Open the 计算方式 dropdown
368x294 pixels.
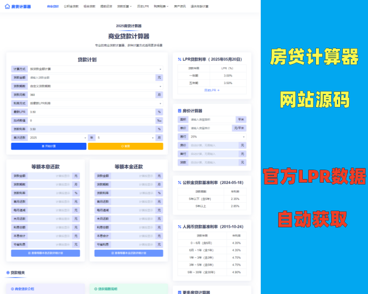(95, 69)
